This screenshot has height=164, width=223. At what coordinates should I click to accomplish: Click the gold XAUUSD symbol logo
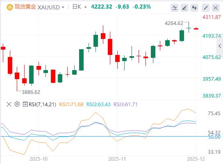tap(10, 7)
